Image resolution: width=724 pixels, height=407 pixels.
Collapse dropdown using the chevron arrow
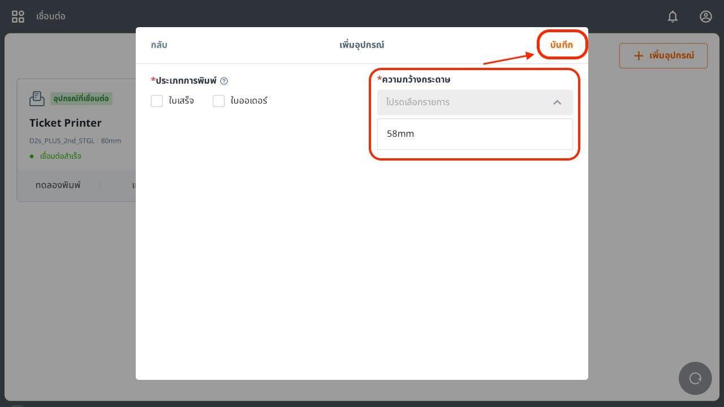557,102
